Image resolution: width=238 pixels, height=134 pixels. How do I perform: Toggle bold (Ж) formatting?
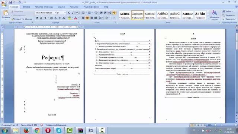[37, 18]
